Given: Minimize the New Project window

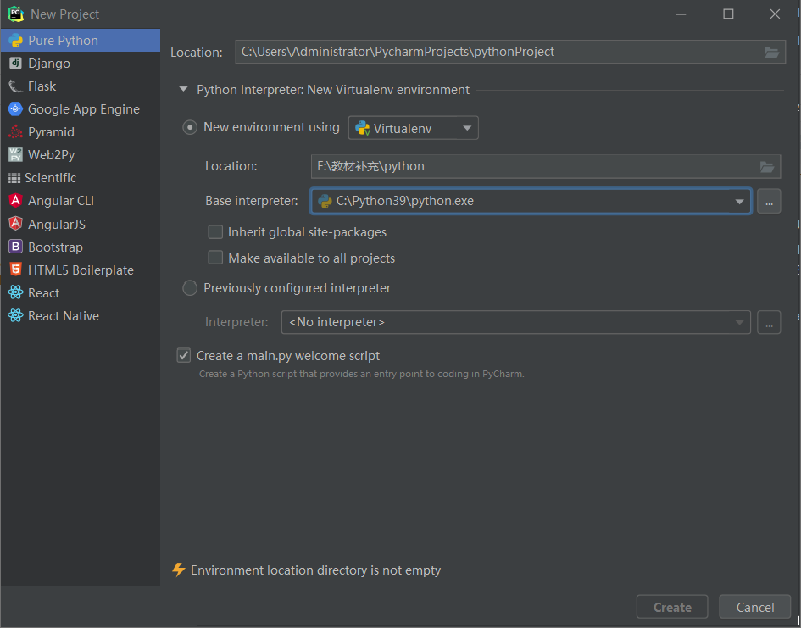Looking at the screenshot, I should 681,14.
